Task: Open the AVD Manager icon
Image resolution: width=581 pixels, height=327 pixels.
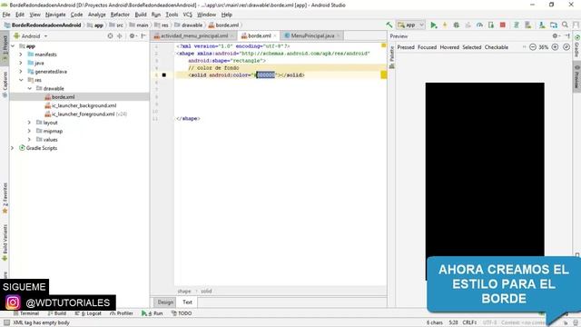Action: (528, 25)
